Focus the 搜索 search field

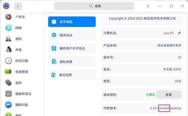coord(94,6)
